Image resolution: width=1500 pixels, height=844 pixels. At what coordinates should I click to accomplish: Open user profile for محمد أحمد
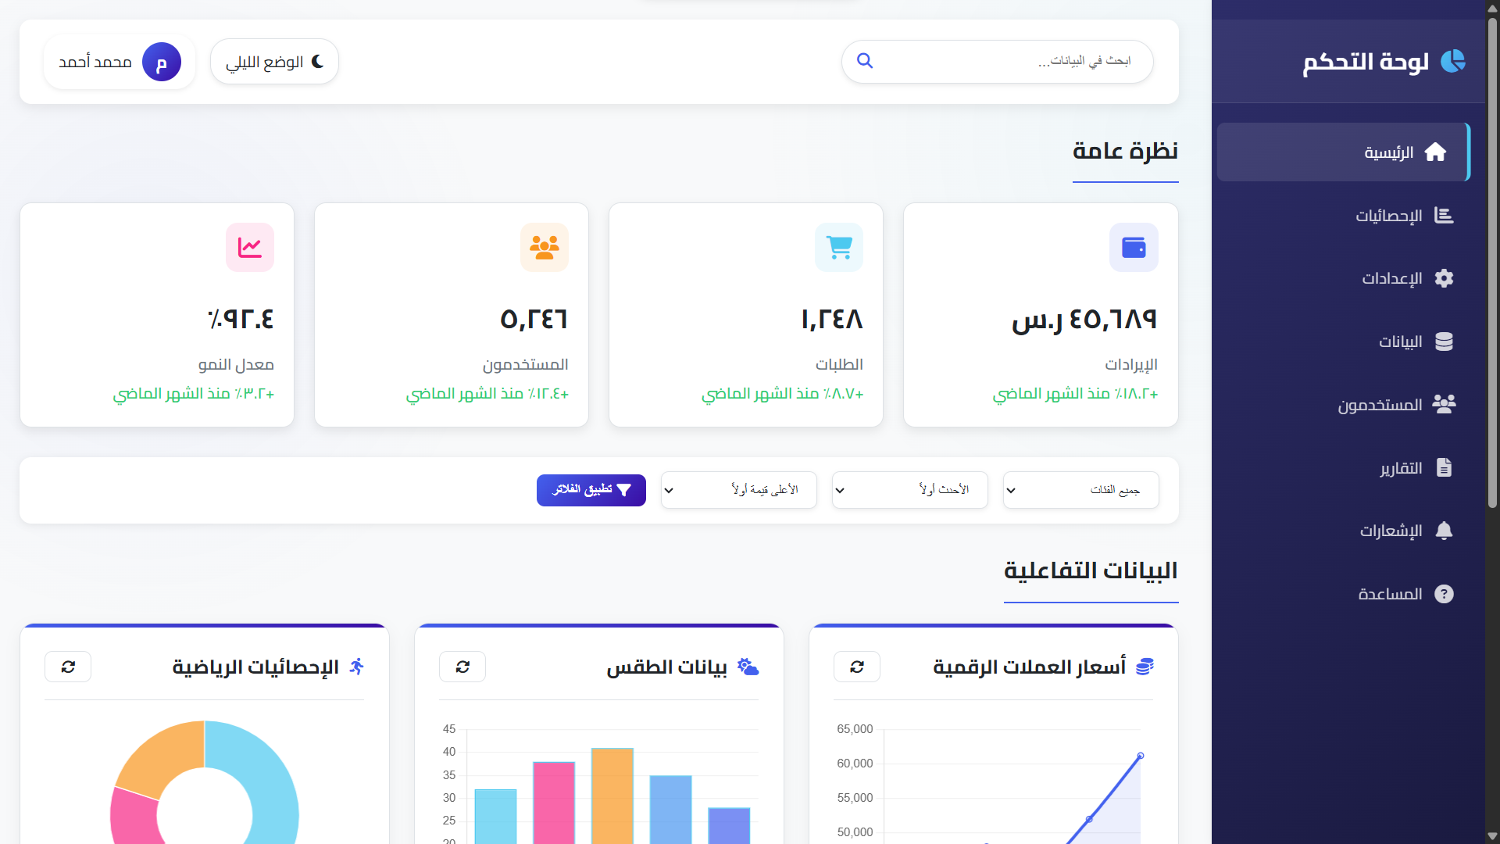click(x=119, y=62)
